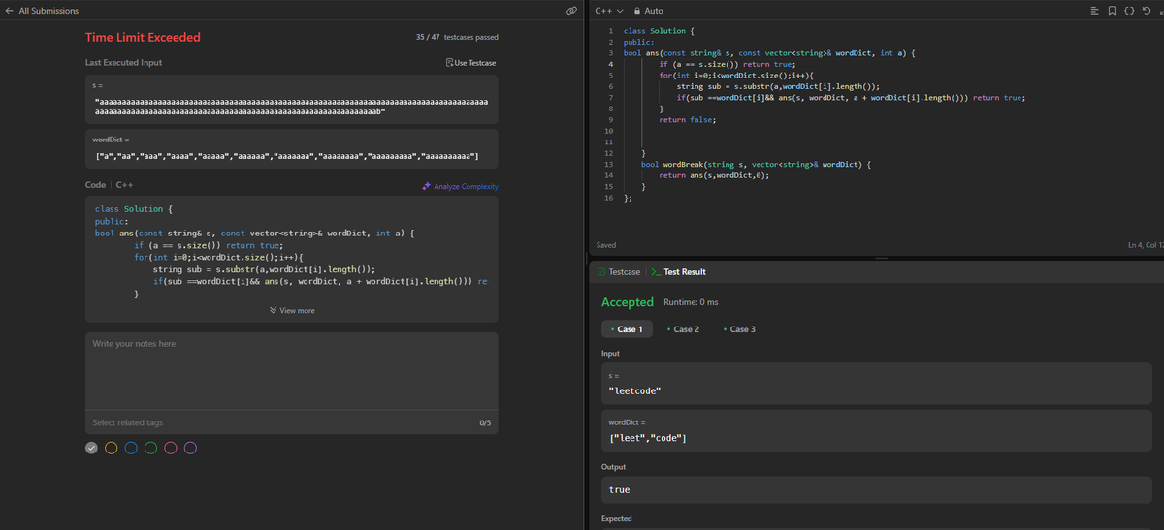Click the Code | C++ label
The height and width of the screenshot is (530, 1164).
[x=109, y=185]
